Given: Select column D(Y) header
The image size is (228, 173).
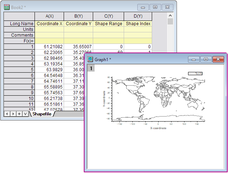Looking at the screenshot, I should 138,16.
